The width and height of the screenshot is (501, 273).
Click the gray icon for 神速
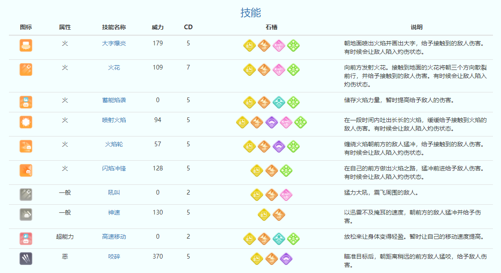(x=26, y=214)
